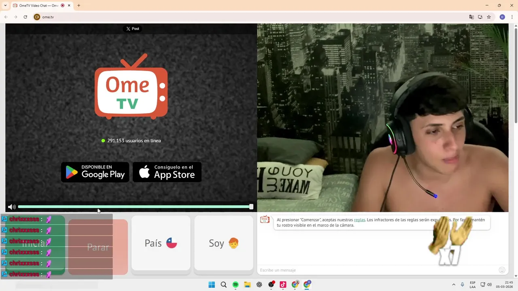The width and height of the screenshot is (518, 291).
Task: Show hidden system tray icons
Action: pyautogui.click(x=454, y=285)
